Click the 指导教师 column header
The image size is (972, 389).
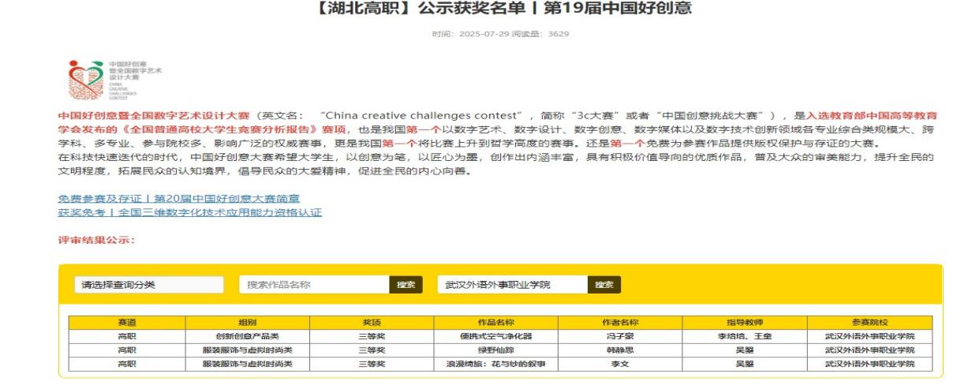745,323
